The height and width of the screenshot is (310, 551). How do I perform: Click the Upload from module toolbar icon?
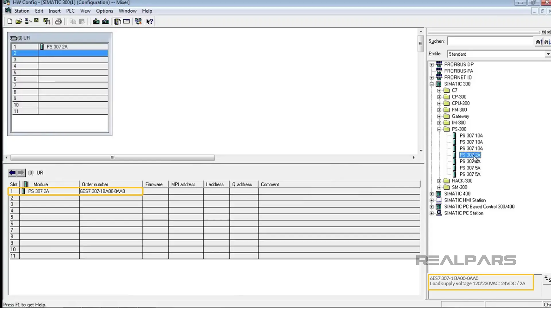pyautogui.click(x=105, y=21)
